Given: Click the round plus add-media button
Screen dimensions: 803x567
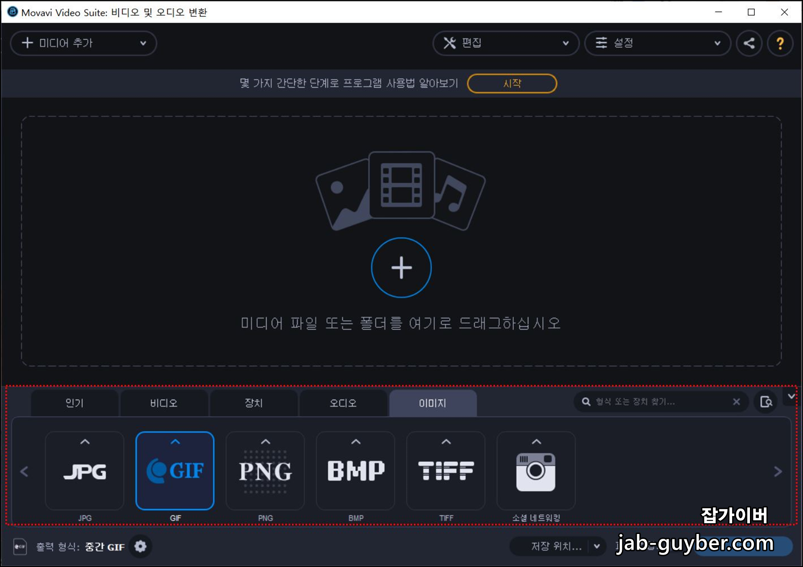Looking at the screenshot, I should (x=401, y=268).
